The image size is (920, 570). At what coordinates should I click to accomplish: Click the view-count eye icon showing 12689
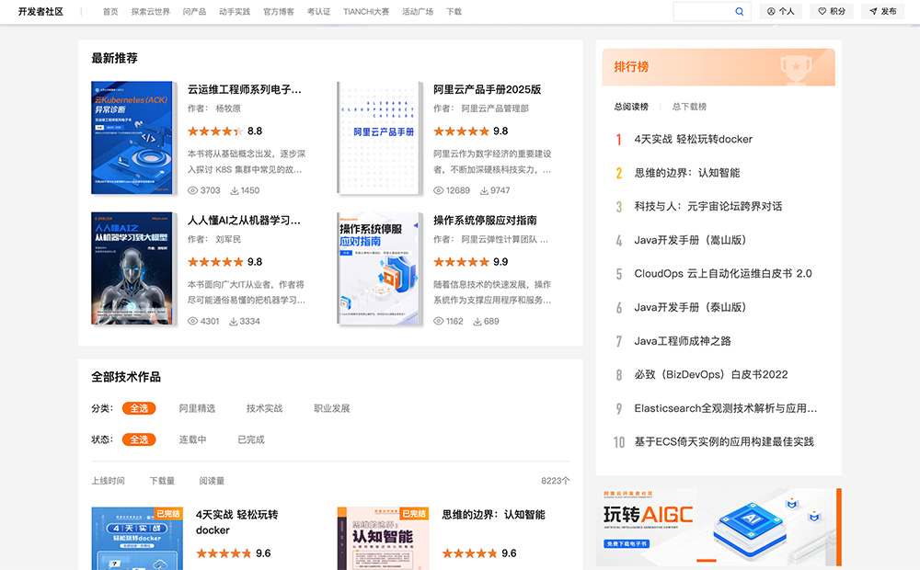[438, 190]
